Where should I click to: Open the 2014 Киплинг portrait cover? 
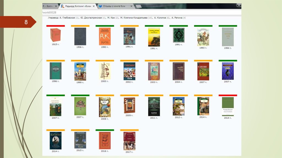(x=56, y=141)
